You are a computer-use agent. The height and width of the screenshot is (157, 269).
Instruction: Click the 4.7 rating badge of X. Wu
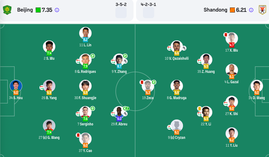tap(231, 45)
